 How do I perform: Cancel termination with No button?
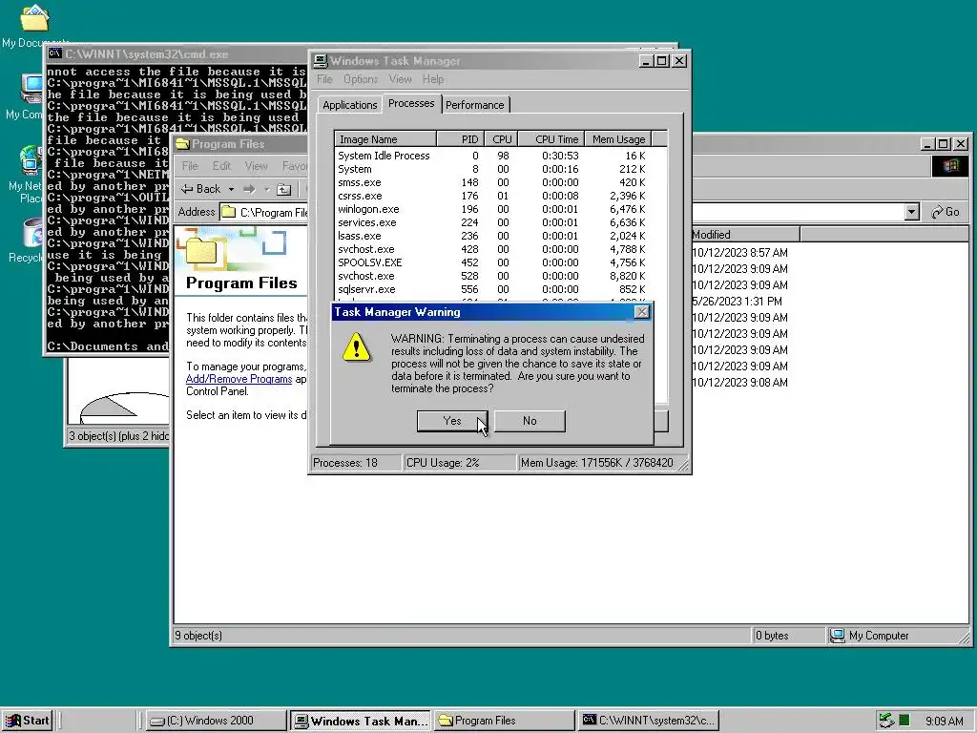coord(530,421)
